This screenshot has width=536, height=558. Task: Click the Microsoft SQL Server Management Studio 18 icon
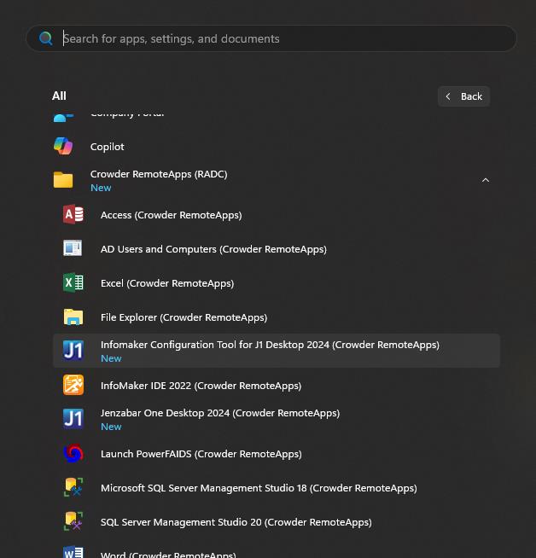pos(73,488)
